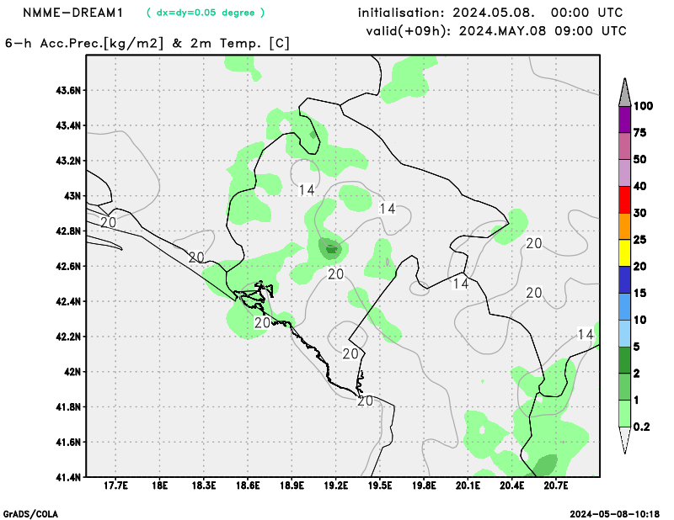Image resolution: width=674 pixels, height=520 pixels.
Task: Click the orange 25-30 legend swatch
Action: 624,226
